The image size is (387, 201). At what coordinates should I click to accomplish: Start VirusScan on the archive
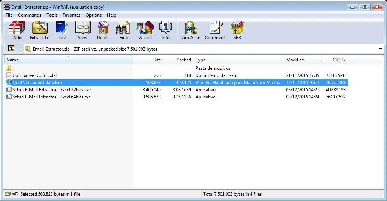[191, 31]
